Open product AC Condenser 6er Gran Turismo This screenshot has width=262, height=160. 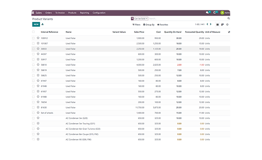click(83, 129)
